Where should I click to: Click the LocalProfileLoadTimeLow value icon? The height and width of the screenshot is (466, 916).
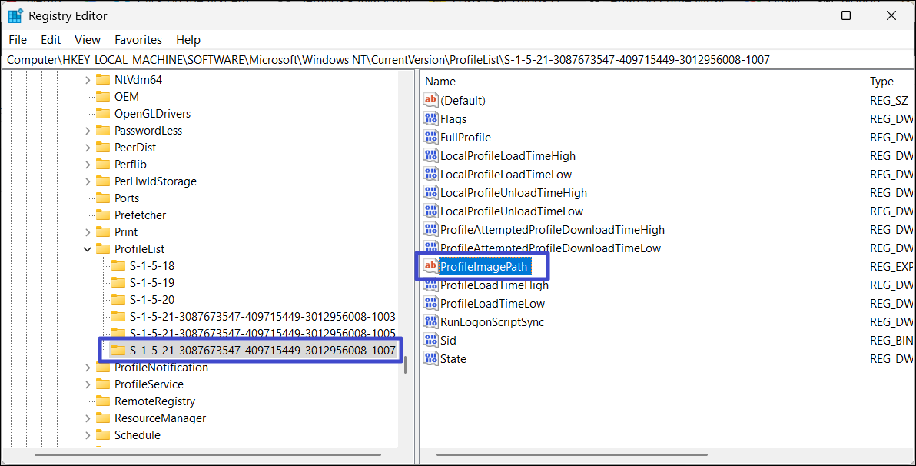tap(431, 175)
